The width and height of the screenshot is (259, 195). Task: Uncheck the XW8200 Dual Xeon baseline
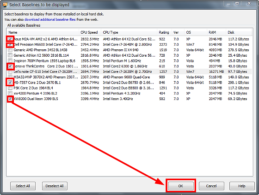tap(10, 99)
